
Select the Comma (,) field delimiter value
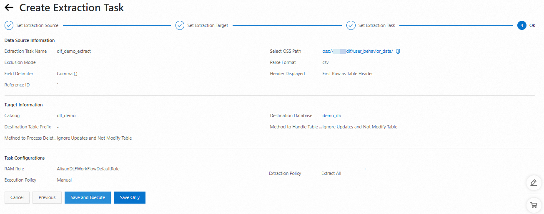(68, 74)
